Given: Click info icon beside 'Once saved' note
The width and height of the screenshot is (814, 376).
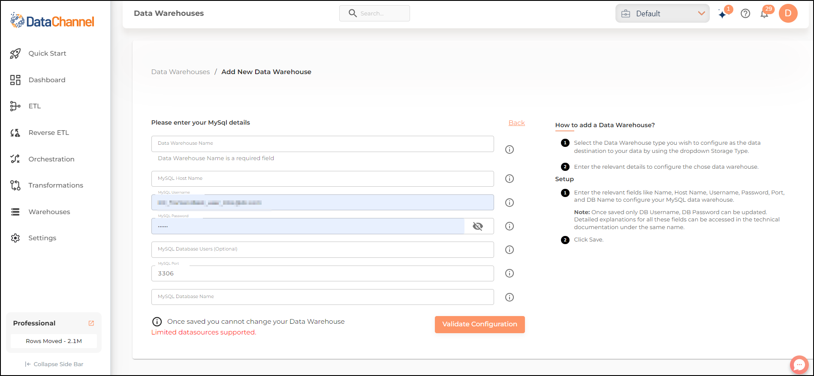Looking at the screenshot, I should coord(157,322).
